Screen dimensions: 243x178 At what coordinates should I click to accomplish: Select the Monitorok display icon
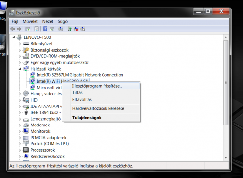coord(26,131)
